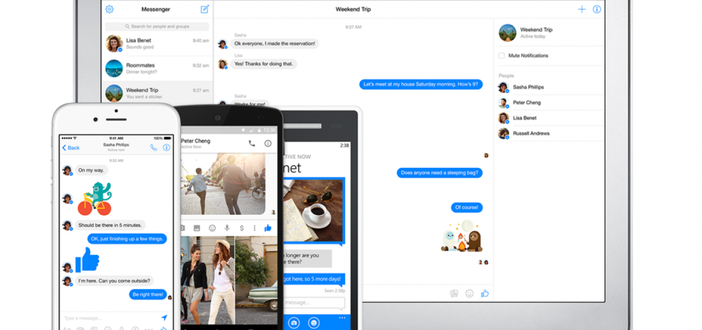Call Peter Cheng on the Android phone
This screenshot has height=330, width=702.
pyautogui.click(x=252, y=143)
